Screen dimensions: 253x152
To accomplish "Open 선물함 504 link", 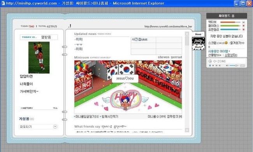I will pyautogui.click(x=214, y=55).
